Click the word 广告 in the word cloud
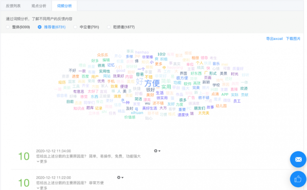 point(191,97)
